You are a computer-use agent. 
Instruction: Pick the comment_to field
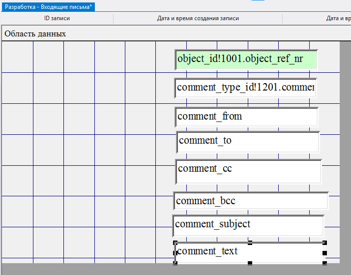point(248,141)
